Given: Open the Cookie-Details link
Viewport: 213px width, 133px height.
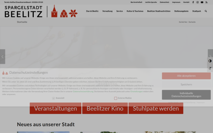Looking at the screenshot, I should [x=173, y=102].
